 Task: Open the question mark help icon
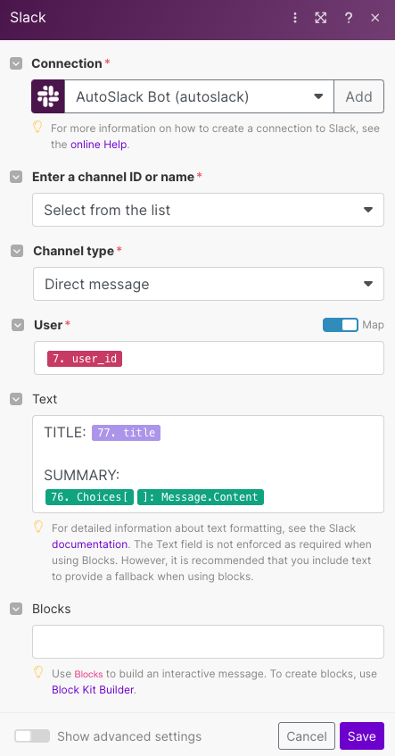pyautogui.click(x=349, y=18)
